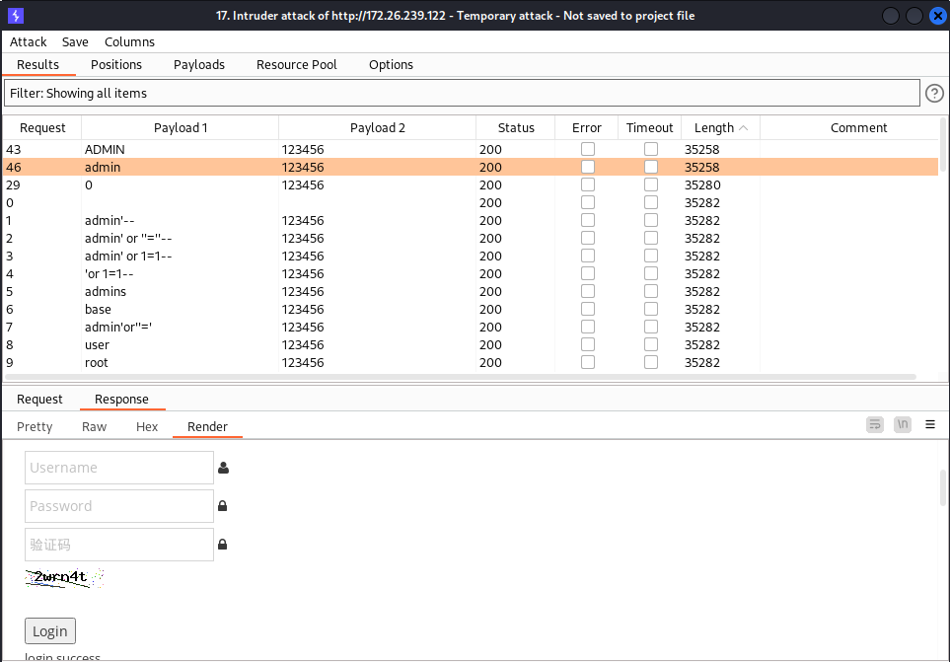Focus the Password input field
950x662 pixels.
(119, 506)
